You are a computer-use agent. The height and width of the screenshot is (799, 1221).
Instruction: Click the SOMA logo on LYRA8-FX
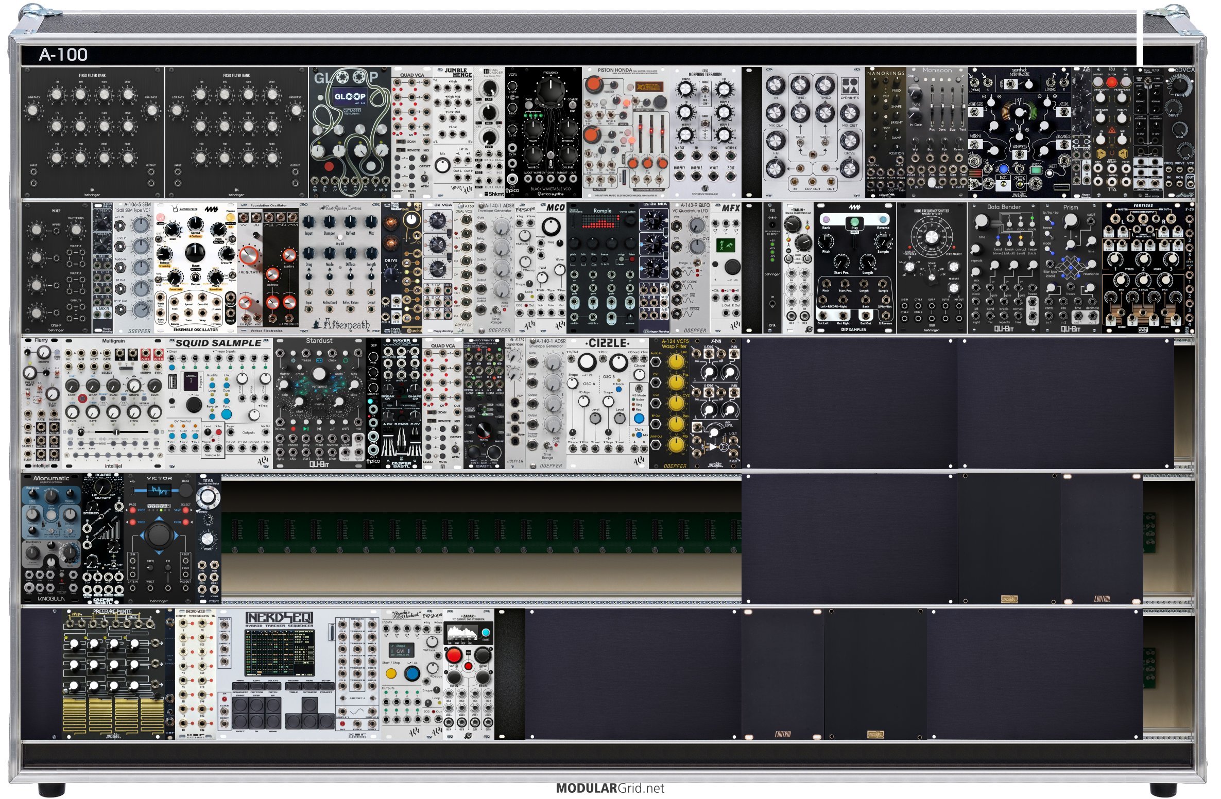point(850,85)
